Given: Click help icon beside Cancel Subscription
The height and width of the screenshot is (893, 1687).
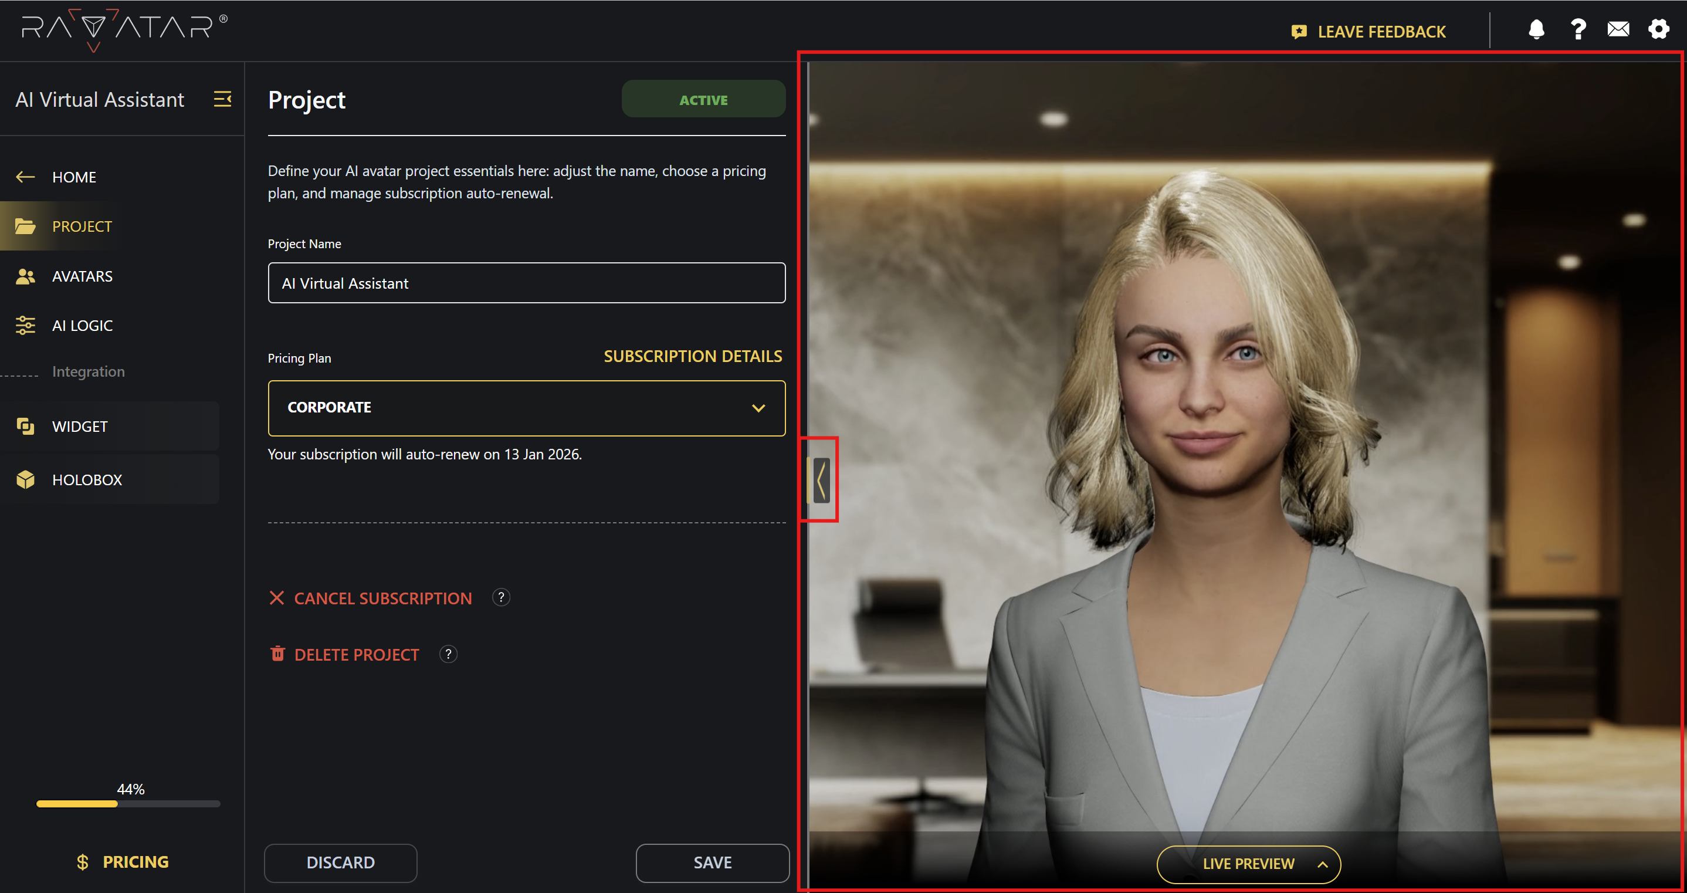Looking at the screenshot, I should 501,597.
